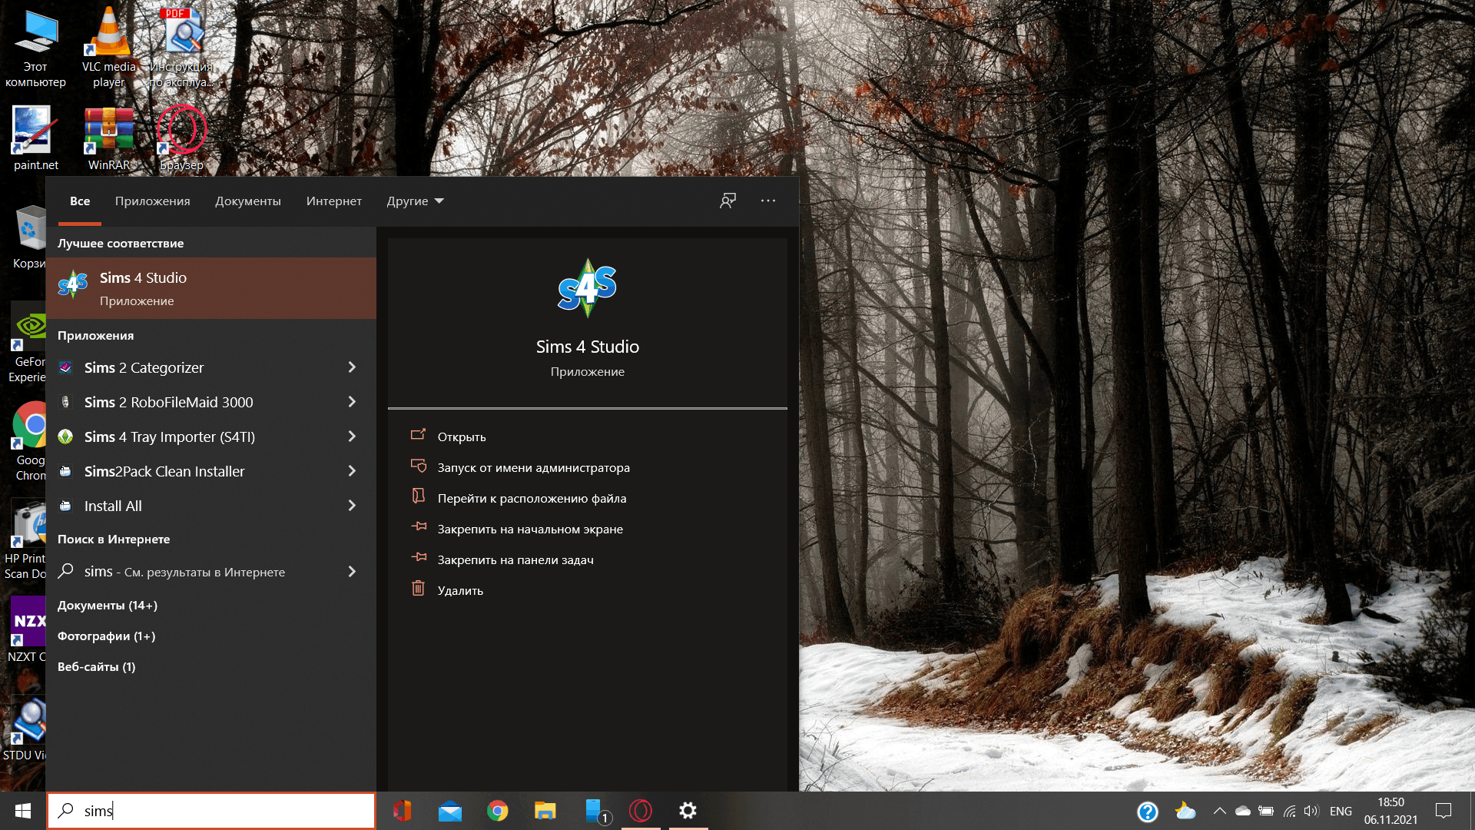The image size is (1475, 830).
Task: Open the Mail app from the taskbar
Action: coord(450,811)
